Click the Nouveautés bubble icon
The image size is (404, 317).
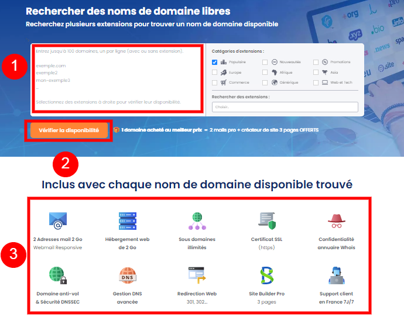pyautogui.click(x=275, y=62)
